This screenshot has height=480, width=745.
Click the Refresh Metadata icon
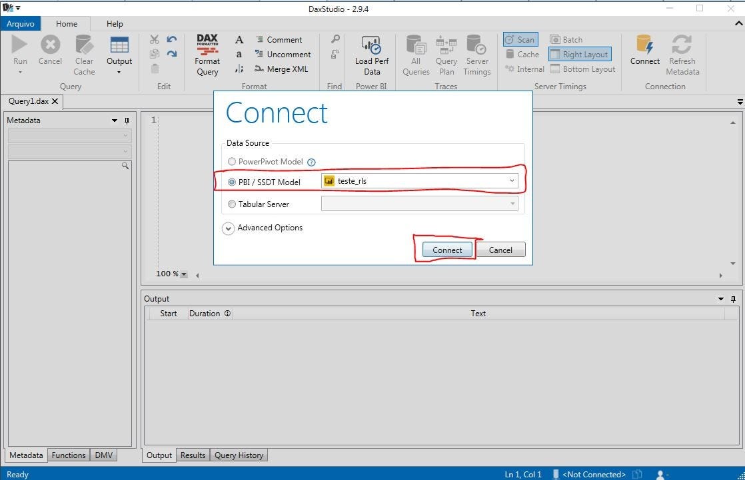(682, 45)
